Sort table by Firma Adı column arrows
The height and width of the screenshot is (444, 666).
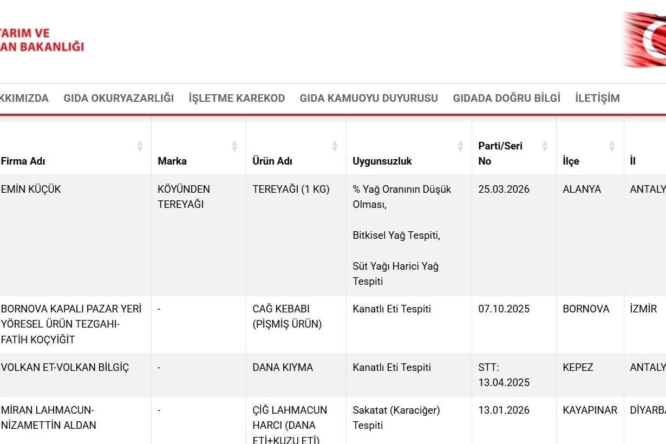click(140, 146)
